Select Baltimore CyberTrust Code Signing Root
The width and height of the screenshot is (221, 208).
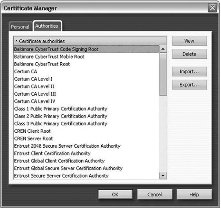(87, 49)
